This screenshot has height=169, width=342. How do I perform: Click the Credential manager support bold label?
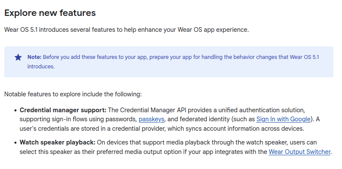(x=63, y=110)
